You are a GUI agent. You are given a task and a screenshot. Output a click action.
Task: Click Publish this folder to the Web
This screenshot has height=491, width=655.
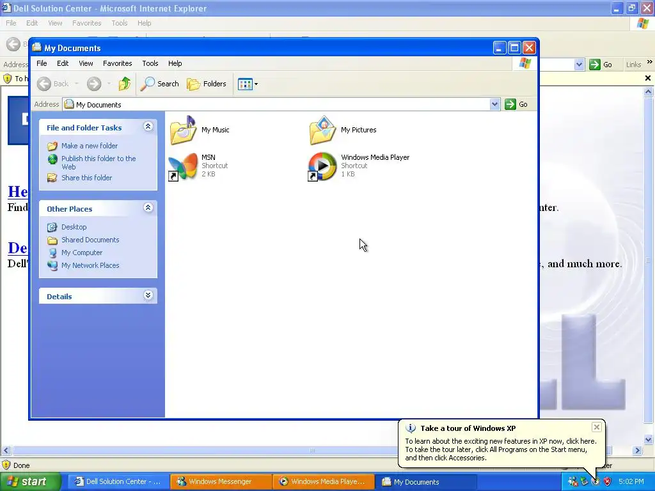(99, 162)
